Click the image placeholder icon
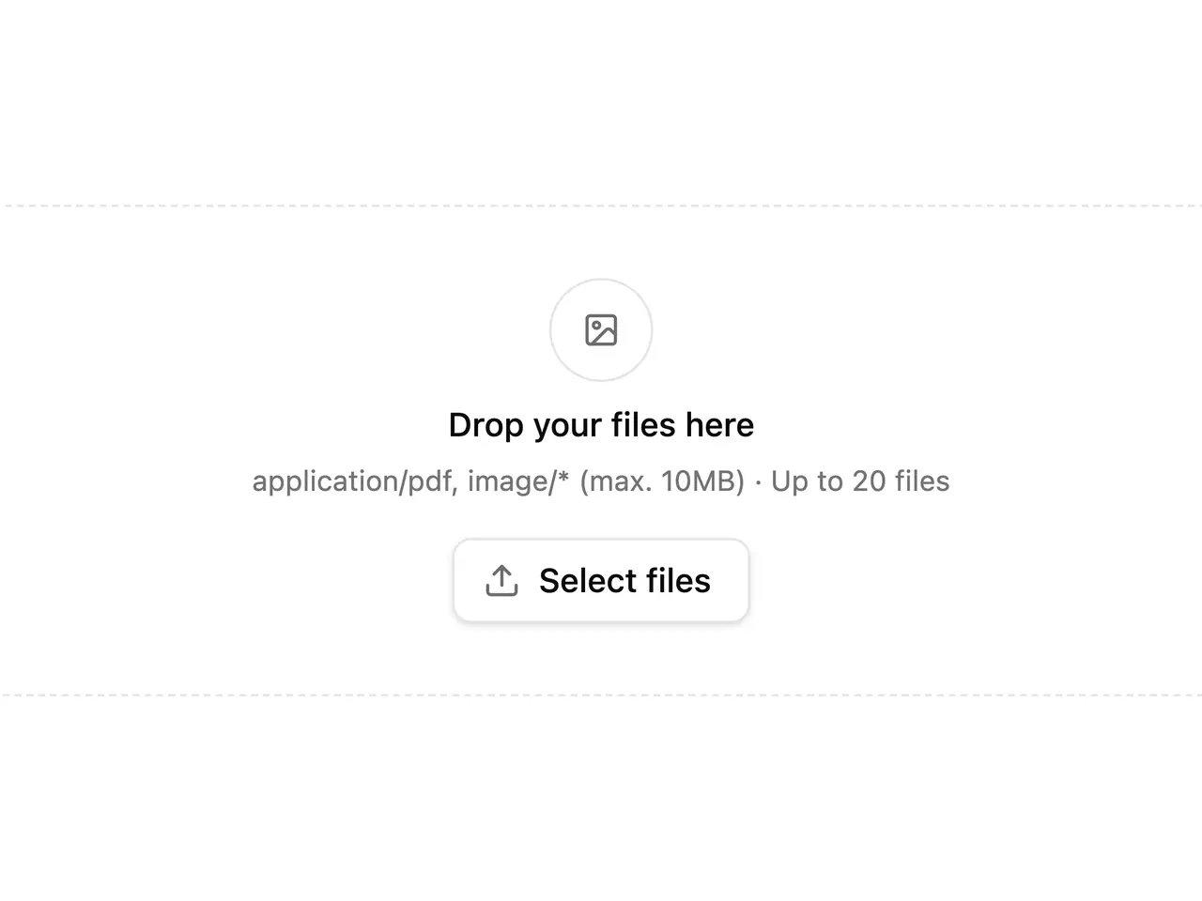Screen dimensions: 1202x901 [601, 330]
